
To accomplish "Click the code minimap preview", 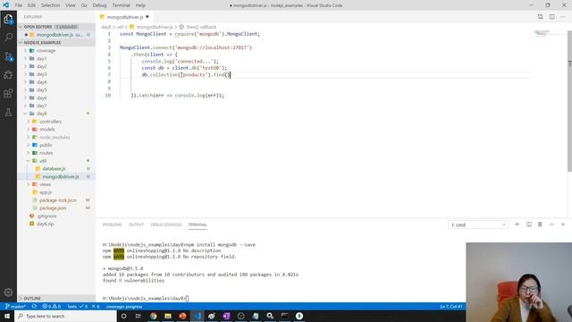I will click(x=542, y=34).
